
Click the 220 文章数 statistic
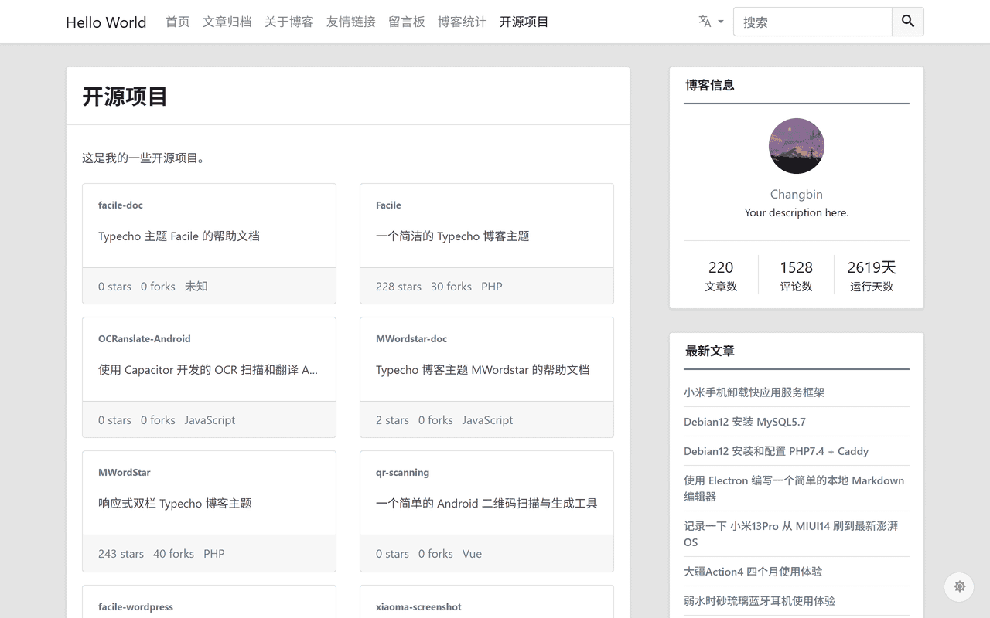point(721,276)
